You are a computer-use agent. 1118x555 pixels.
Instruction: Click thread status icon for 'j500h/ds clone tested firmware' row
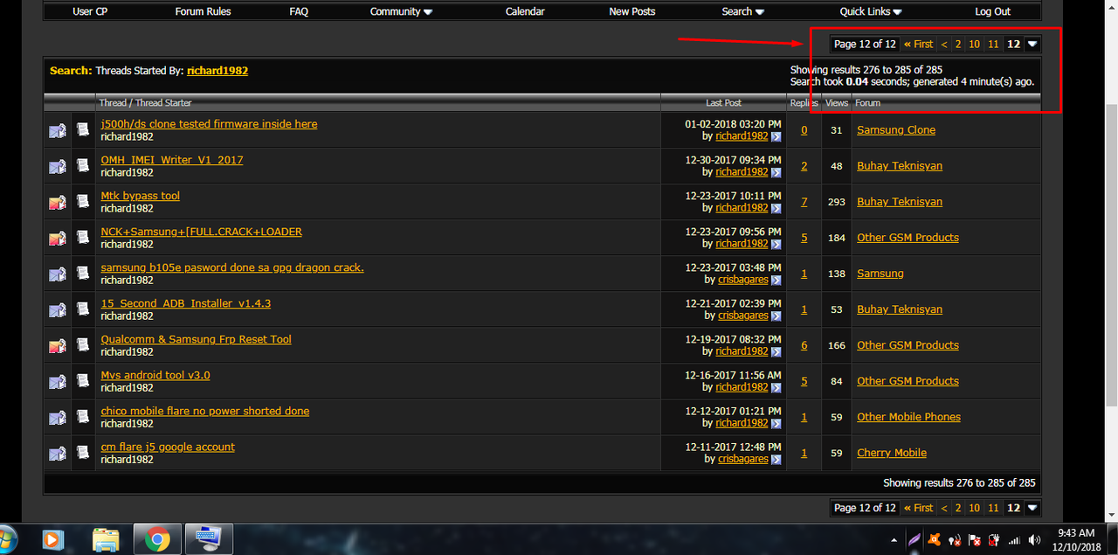[58, 130]
